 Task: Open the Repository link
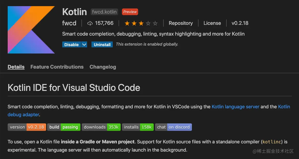click(x=181, y=23)
